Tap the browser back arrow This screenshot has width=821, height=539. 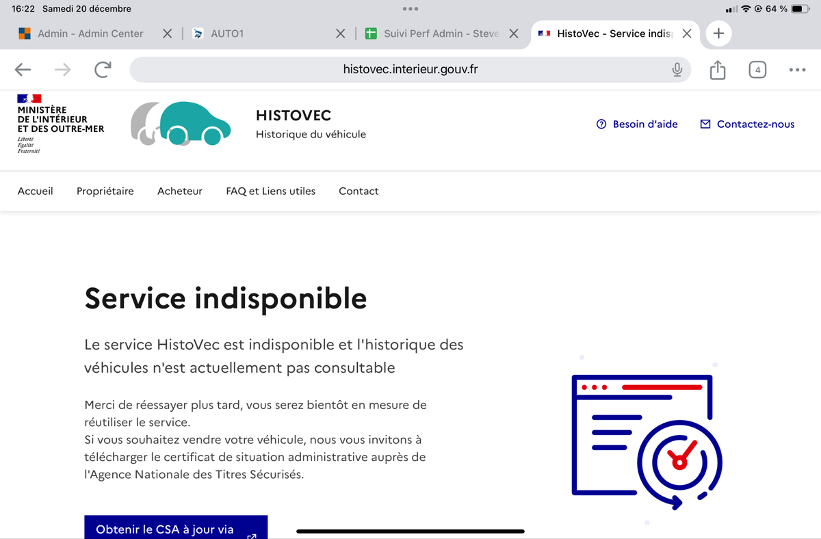[23, 70]
